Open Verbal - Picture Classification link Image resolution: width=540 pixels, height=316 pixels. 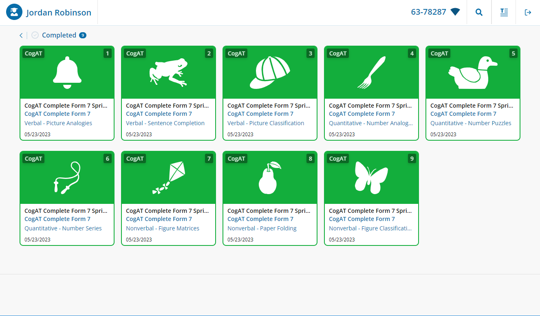[x=266, y=123]
